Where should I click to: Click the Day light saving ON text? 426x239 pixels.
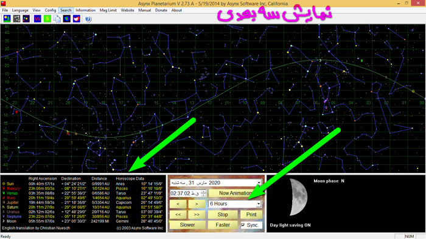(290, 225)
